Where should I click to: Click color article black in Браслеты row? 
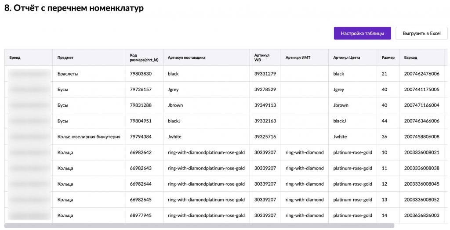pos(339,74)
